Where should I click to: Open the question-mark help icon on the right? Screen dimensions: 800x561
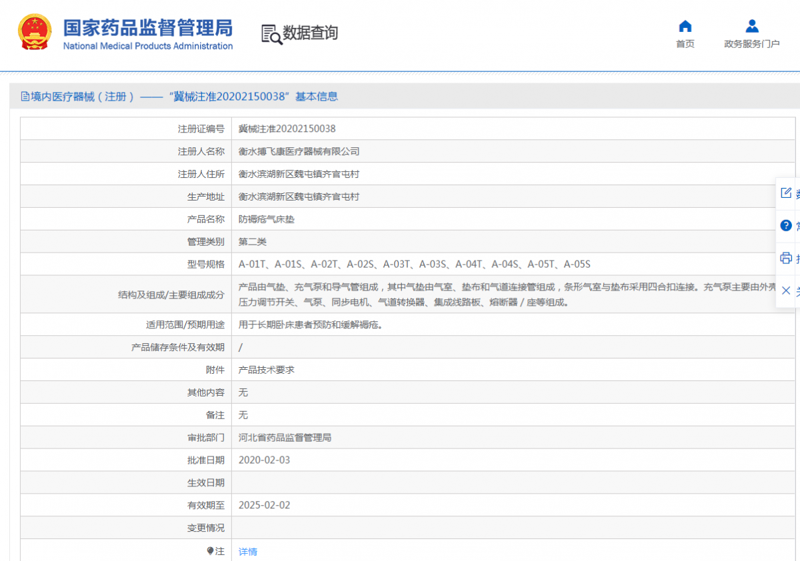coord(786,225)
